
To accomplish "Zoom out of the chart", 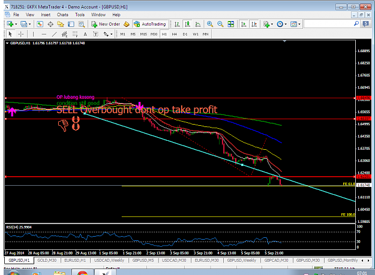I will 220,24.
